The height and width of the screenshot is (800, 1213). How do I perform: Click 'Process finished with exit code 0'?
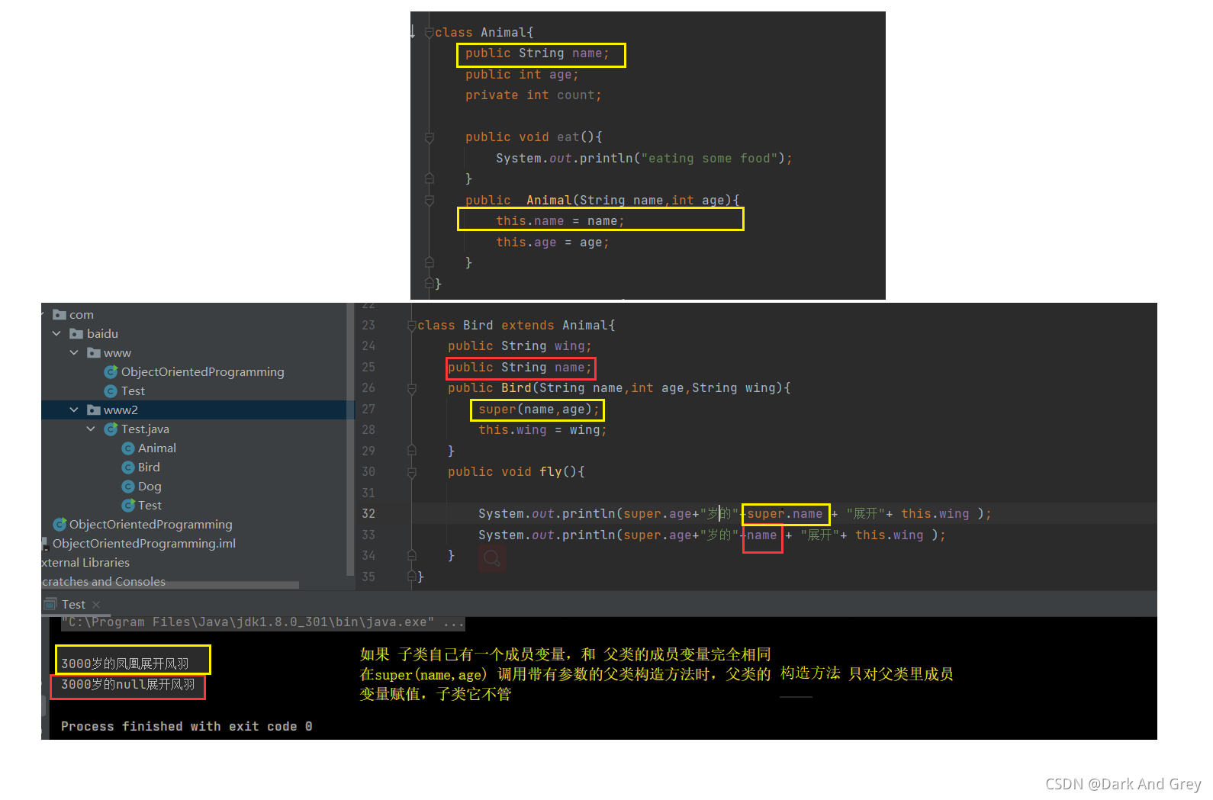coord(187,727)
